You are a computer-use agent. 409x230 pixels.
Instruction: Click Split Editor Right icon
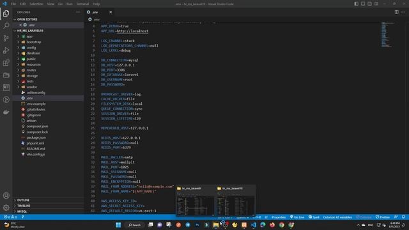[x=396, y=12]
